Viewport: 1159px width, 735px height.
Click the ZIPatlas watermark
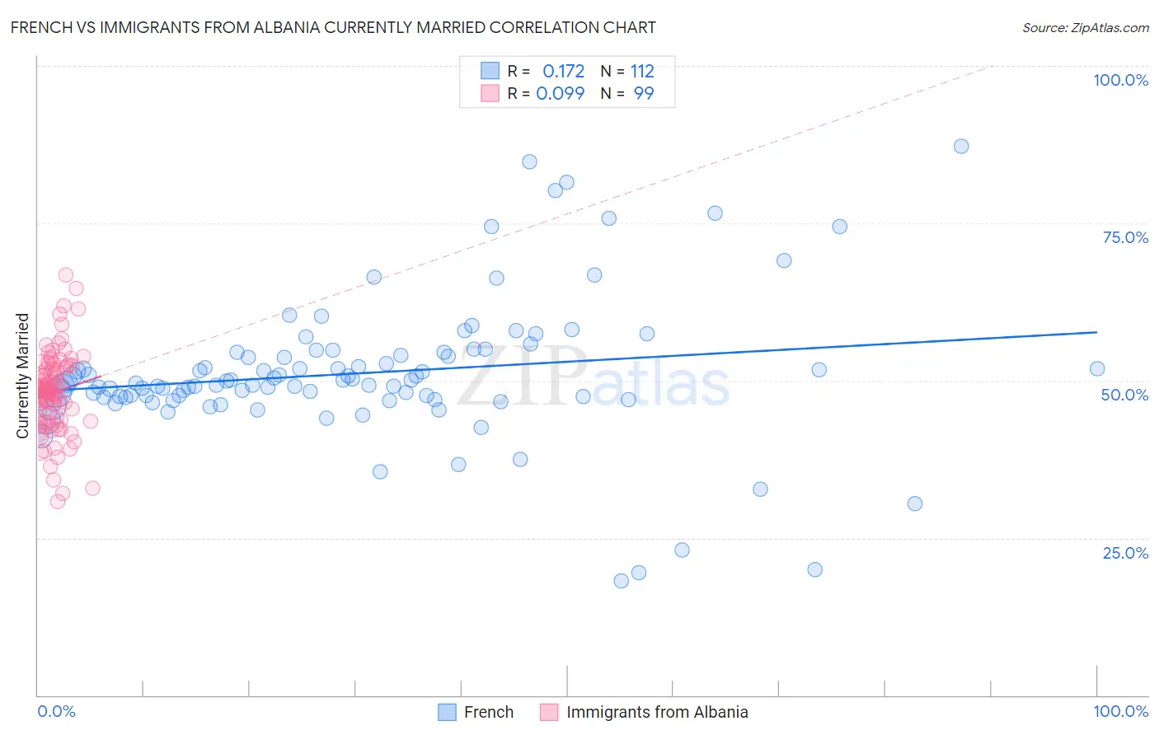tap(594, 377)
